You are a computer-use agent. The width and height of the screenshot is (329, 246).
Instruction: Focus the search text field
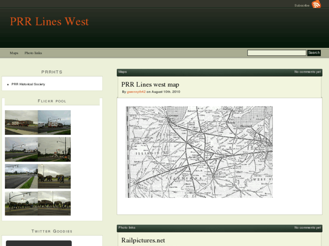click(277, 53)
